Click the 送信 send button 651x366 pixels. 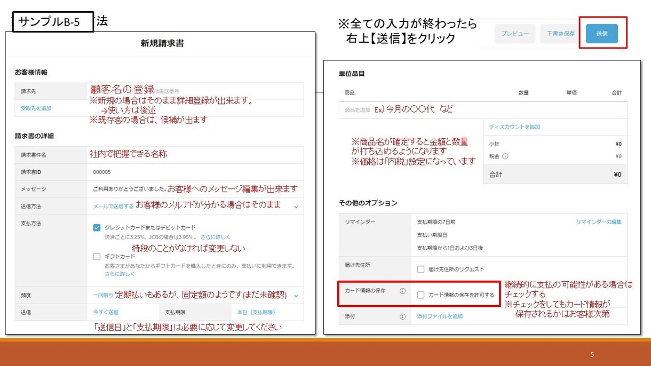pos(601,33)
